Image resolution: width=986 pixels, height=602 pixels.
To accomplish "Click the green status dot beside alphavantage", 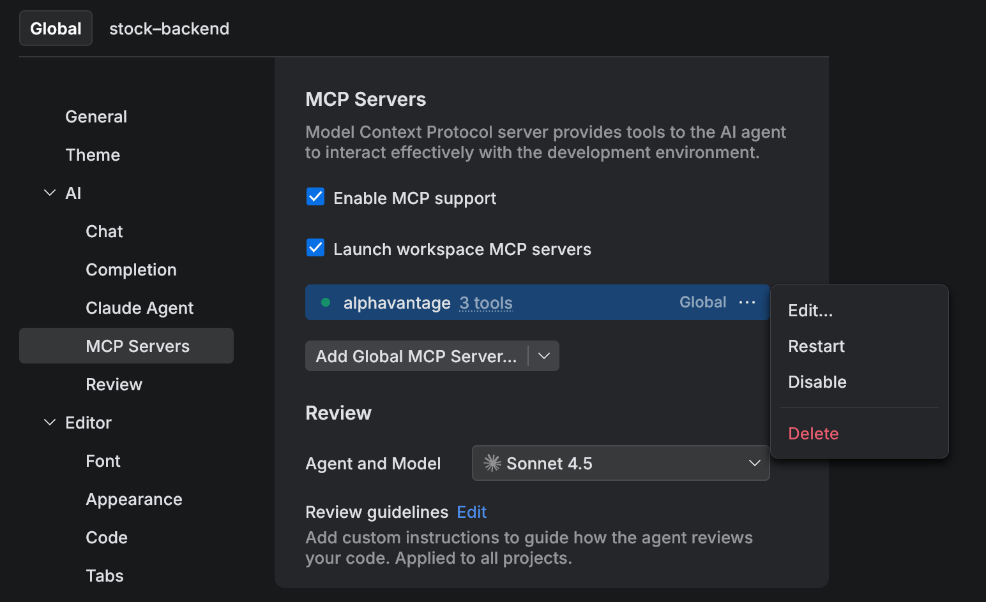I will [326, 302].
